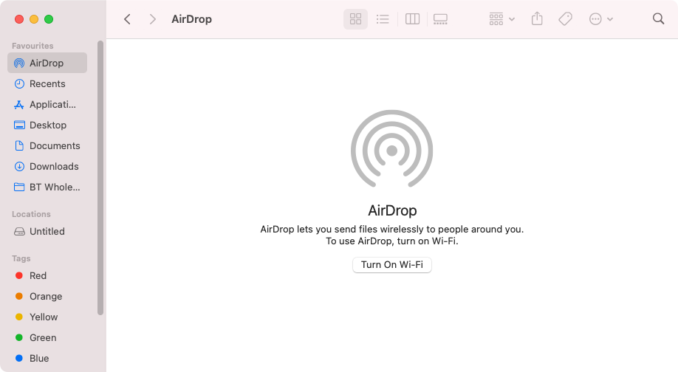Click the Tags section header
The image size is (678, 372).
click(21, 258)
